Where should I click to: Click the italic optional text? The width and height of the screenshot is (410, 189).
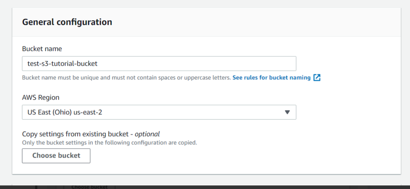(x=147, y=134)
